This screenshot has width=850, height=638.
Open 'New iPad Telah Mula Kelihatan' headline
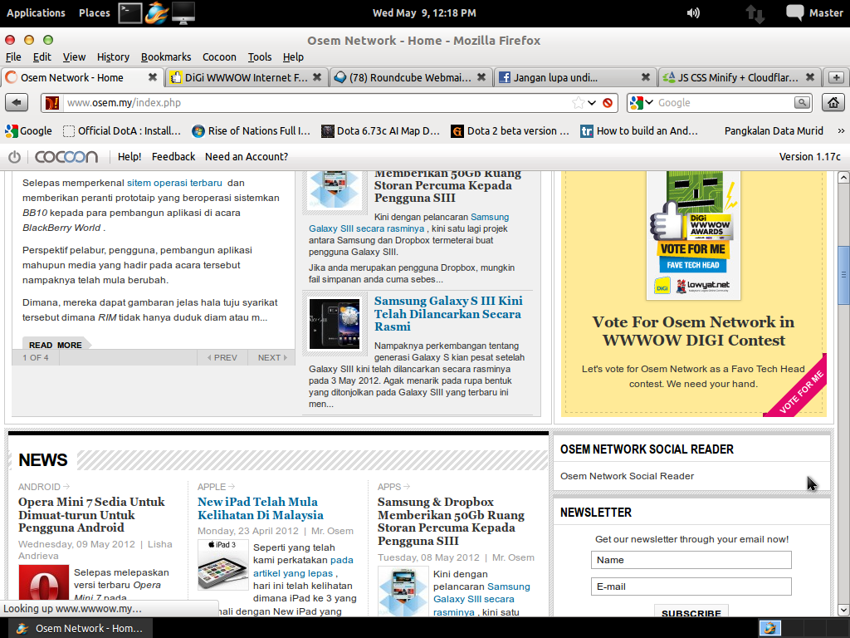(x=260, y=508)
